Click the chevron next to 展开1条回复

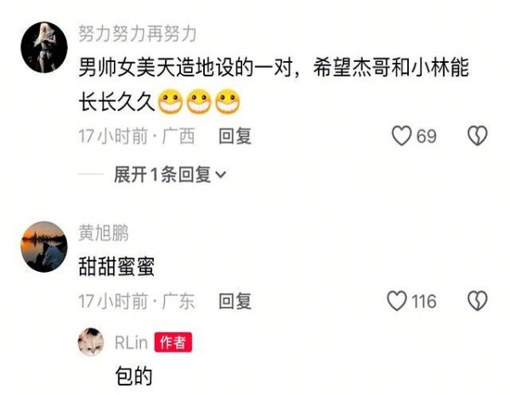220,175
